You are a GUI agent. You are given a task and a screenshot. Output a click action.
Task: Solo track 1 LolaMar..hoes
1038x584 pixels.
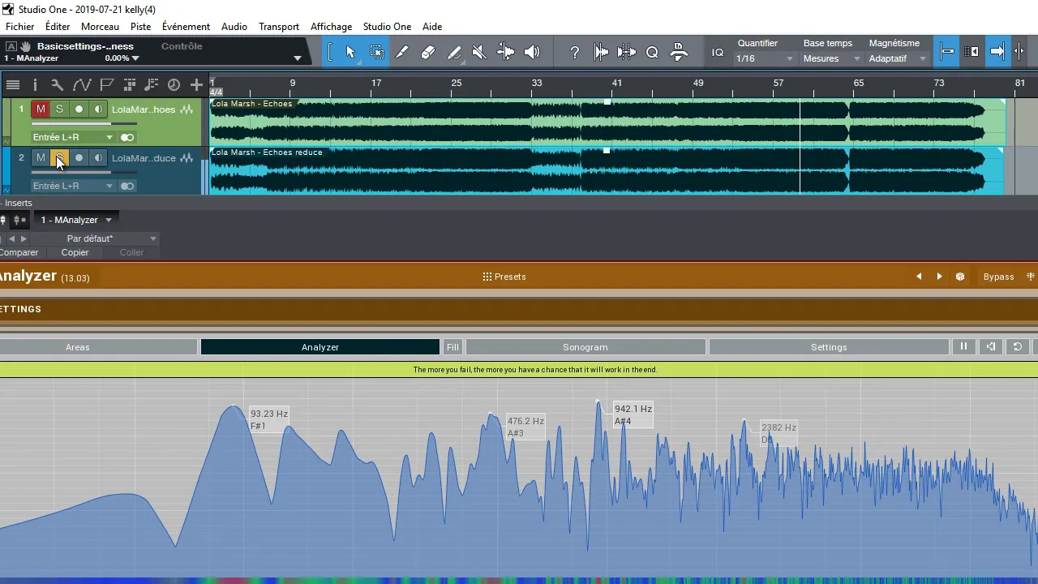(59, 109)
